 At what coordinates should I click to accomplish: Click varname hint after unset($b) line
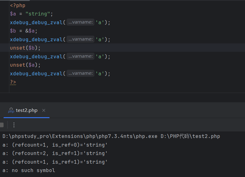[80, 56]
